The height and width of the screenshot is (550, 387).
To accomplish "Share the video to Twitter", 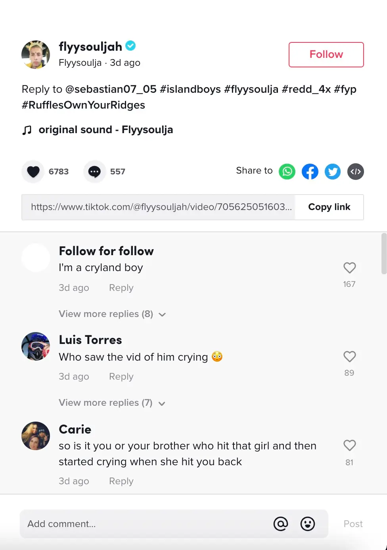I will click(332, 172).
